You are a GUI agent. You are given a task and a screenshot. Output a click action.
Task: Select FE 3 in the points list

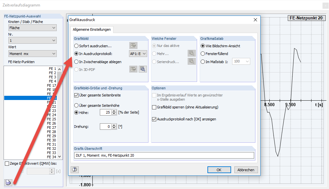pyautogui.click(x=30, y=77)
